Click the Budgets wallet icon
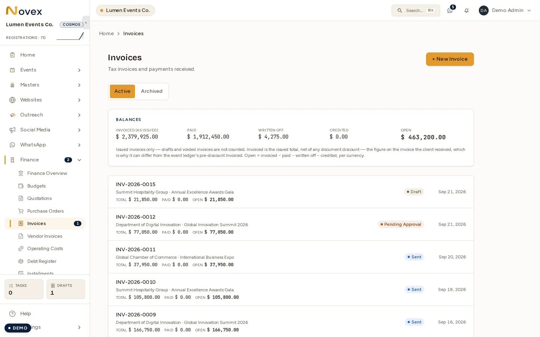The image size is (540, 337). click(x=21, y=186)
